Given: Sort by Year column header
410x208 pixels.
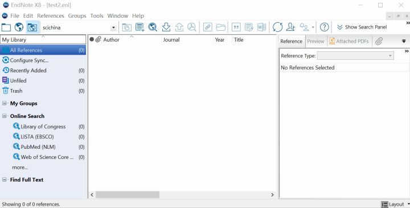Looking at the screenshot, I should pyautogui.click(x=220, y=40).
